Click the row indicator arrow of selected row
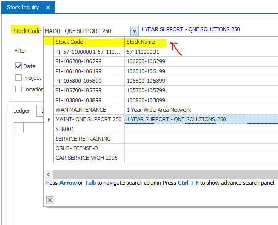The height and width of the screenshot is (225, 278). pyautogui.click(x=49, y=119)
